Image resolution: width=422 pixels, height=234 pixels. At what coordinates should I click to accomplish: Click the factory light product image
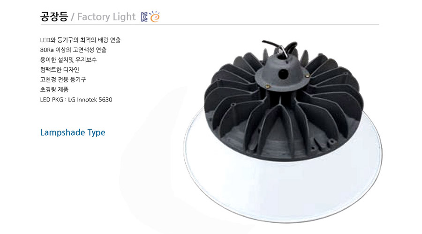(283, 131)
